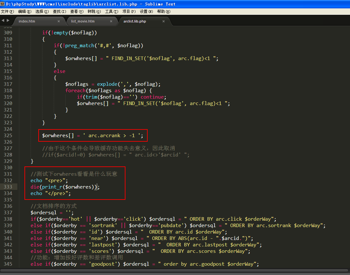Click the comment 由于这个条件会导致缓存功能失去意义
This screenshot has height=275, width=350.
click(x=109, y=148)
